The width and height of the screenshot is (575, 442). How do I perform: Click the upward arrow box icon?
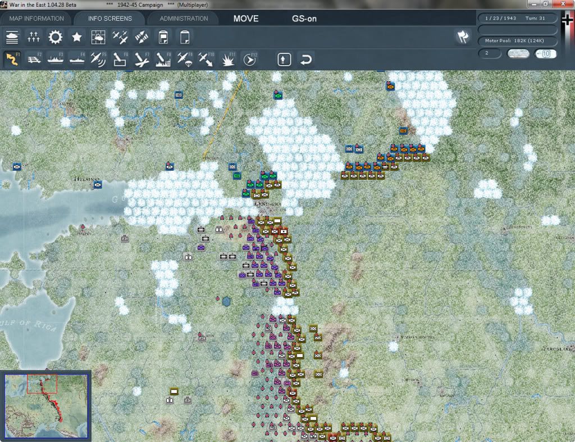click(284, 60)
